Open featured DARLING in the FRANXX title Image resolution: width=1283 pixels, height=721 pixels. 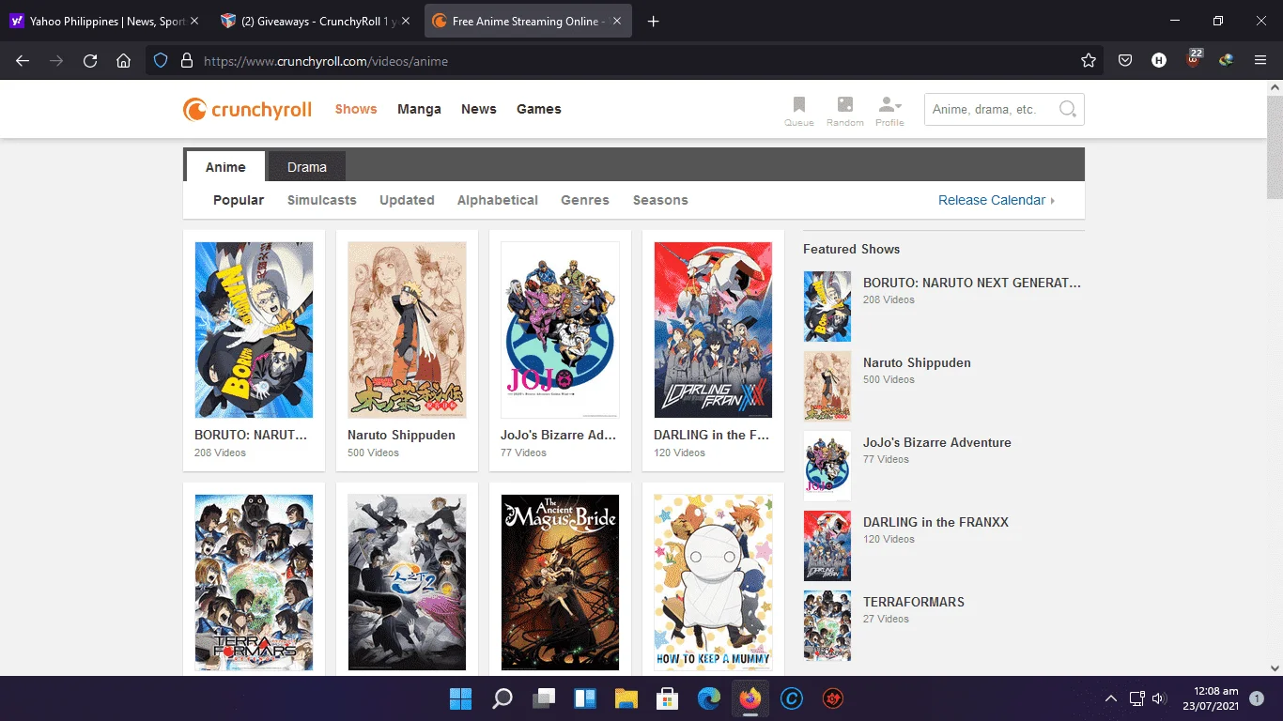[935, 522]
